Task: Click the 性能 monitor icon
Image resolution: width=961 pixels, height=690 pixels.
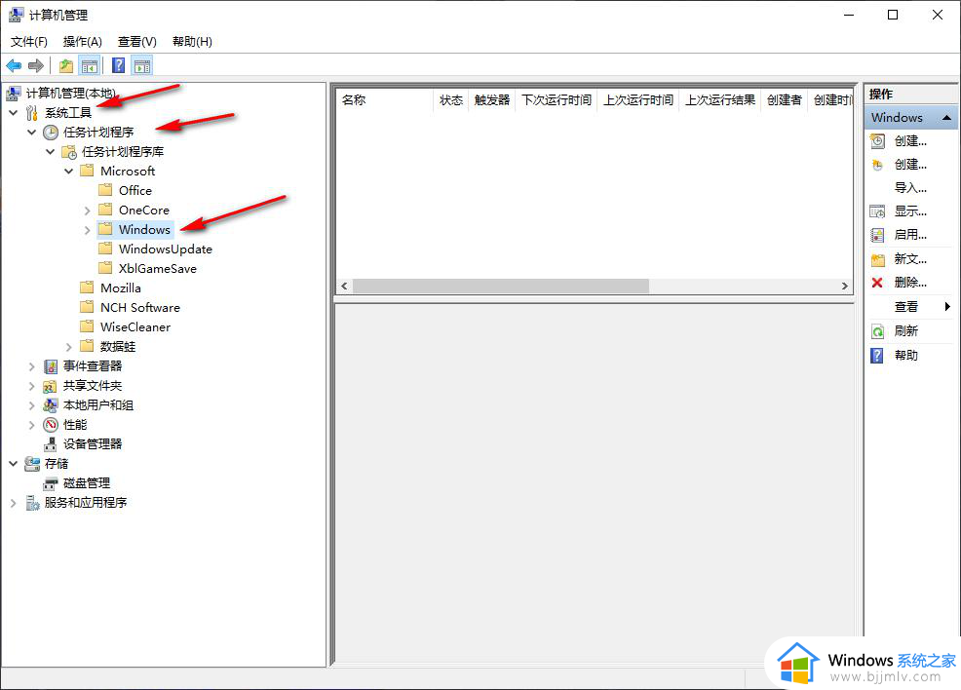Action: coord(51,425)
